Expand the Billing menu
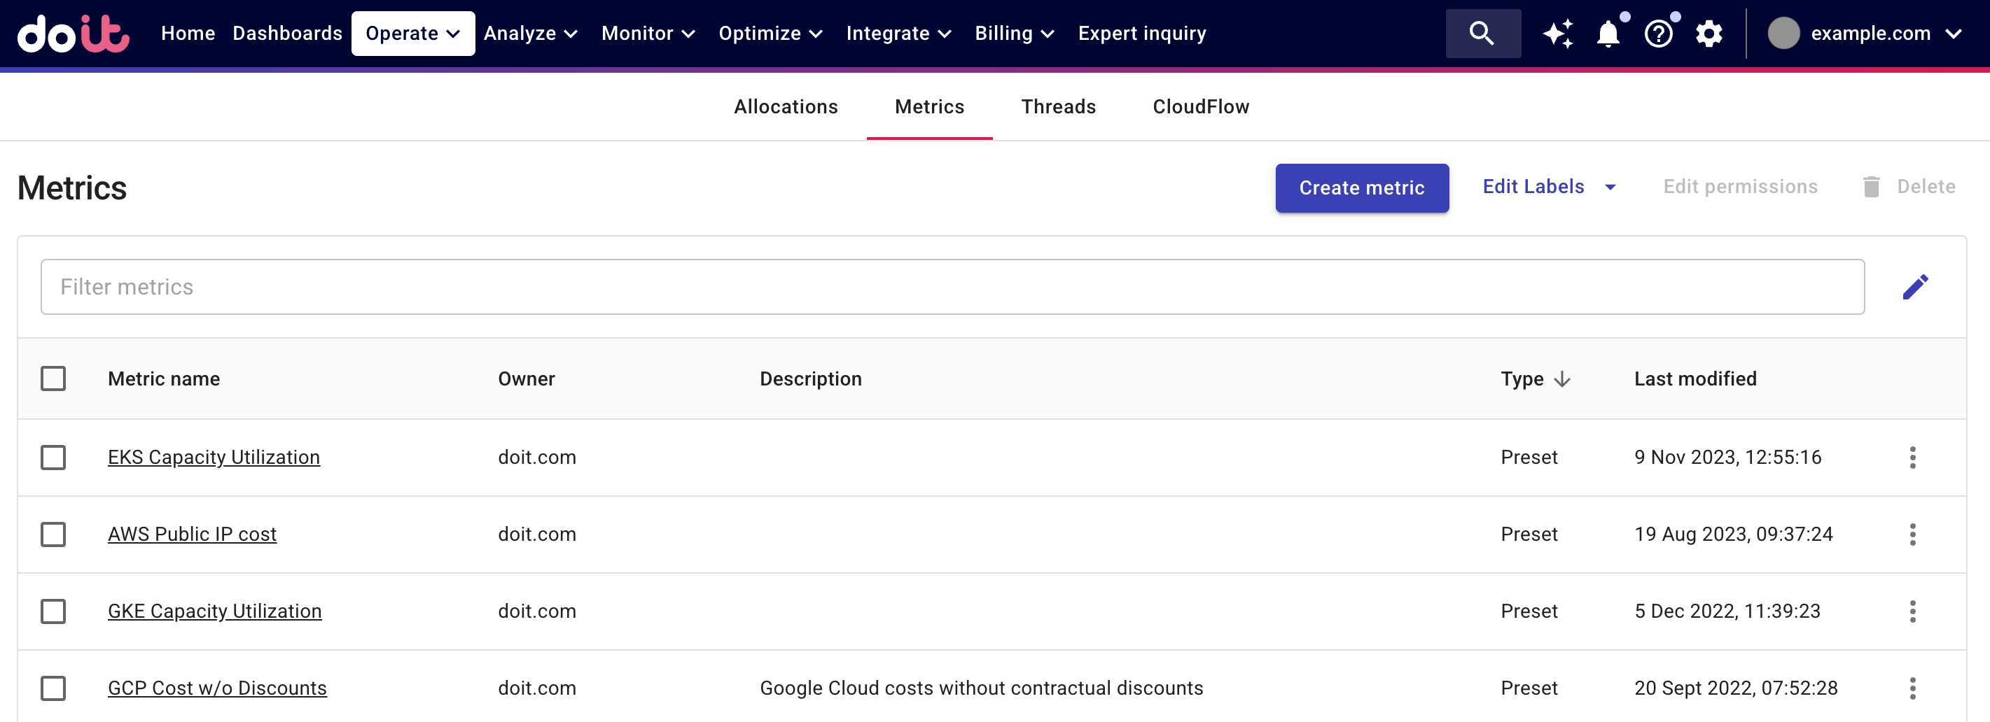 1015,33
